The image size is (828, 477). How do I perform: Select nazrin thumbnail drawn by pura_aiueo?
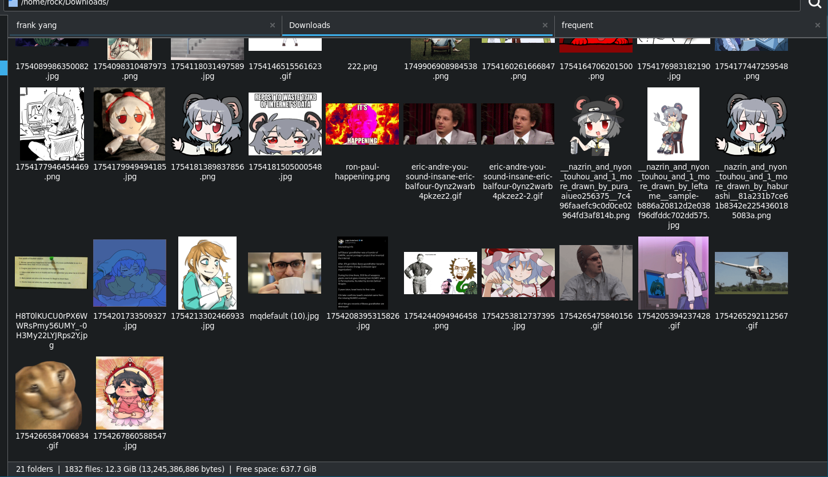click(596, 124)
